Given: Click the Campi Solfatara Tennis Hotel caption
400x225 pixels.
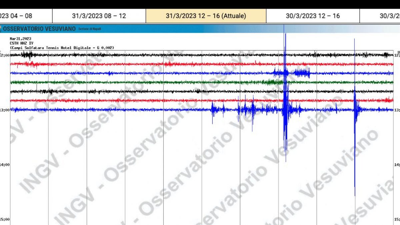Looking at the screenshot, I should click(x=62, y=48).
